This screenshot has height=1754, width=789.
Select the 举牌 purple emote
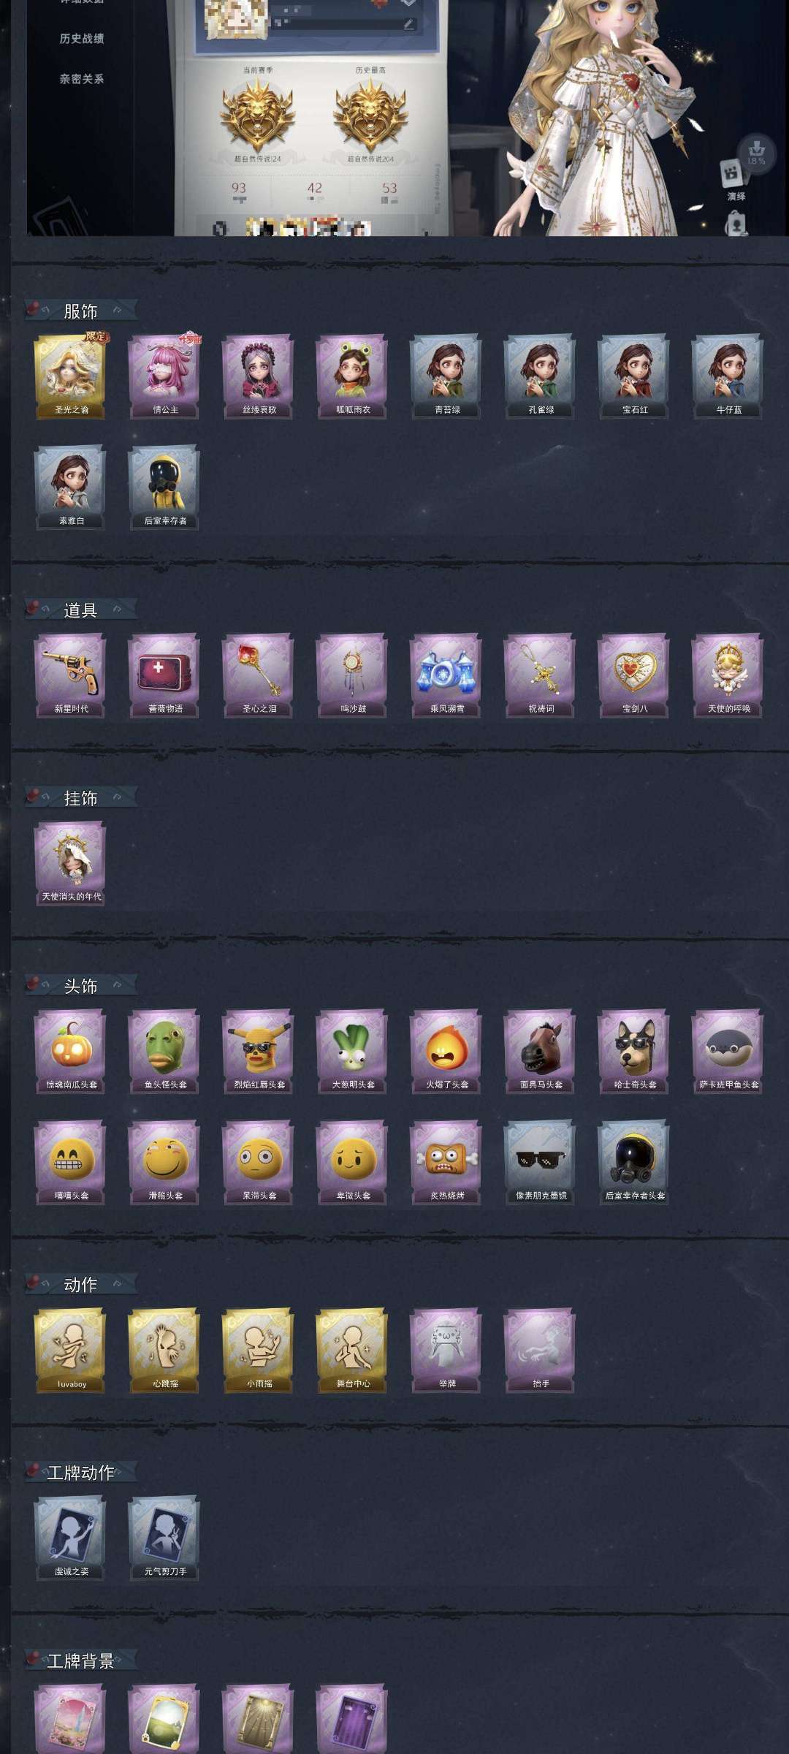(x=446, y=1349)
